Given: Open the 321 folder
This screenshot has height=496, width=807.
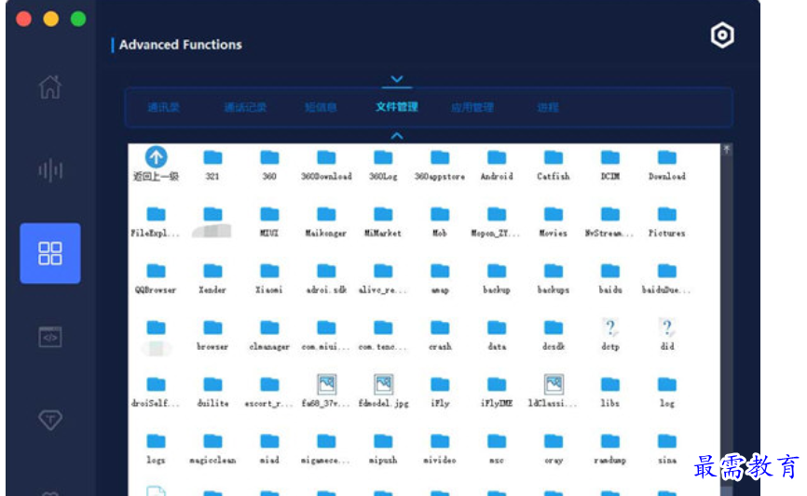Looking at the screenshot, I should click(x=212, y=158).
